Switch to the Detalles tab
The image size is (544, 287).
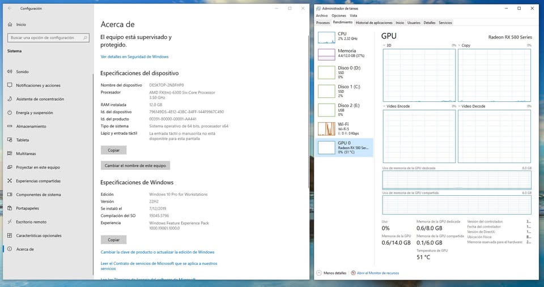pyautogui.click(x=429, y=23)
